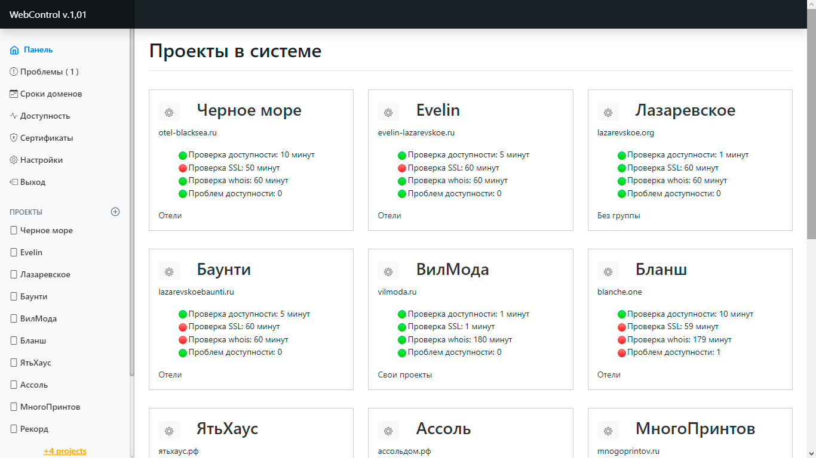Click gear icon on Ассоль card
The height and width of the screenshot is (458, 816).
point(388,431)
